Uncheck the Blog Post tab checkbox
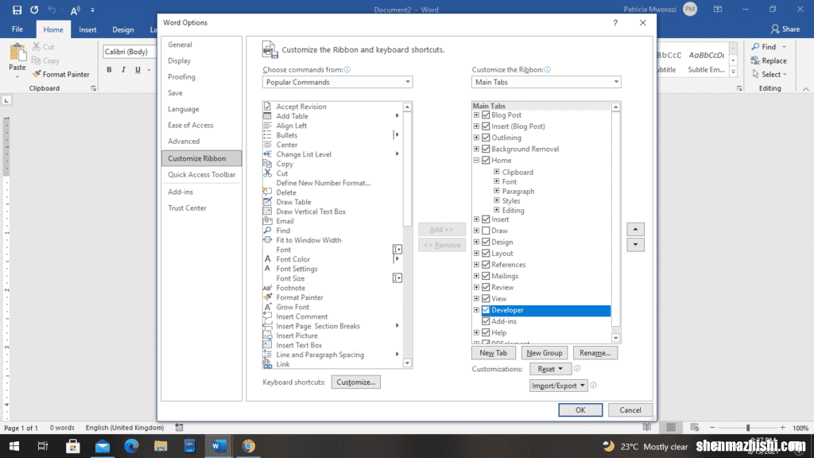The image size is (814, 458). click(x=486, y=114)
